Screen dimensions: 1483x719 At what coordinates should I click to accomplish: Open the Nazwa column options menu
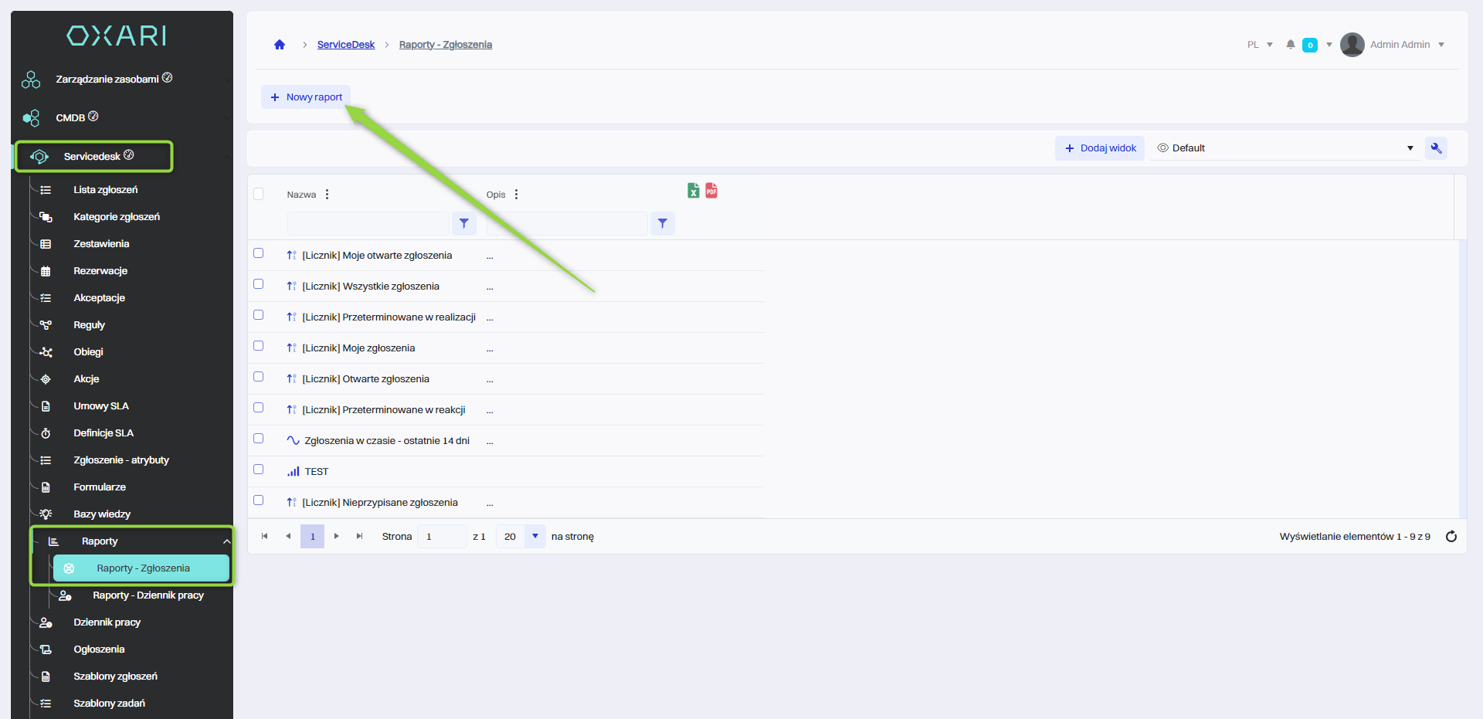tap(327, 195)
